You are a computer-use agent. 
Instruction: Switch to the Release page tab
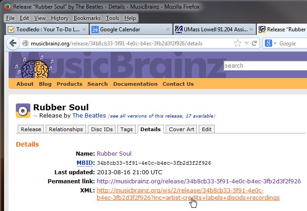pyautogui.click(x=31, y=129)
